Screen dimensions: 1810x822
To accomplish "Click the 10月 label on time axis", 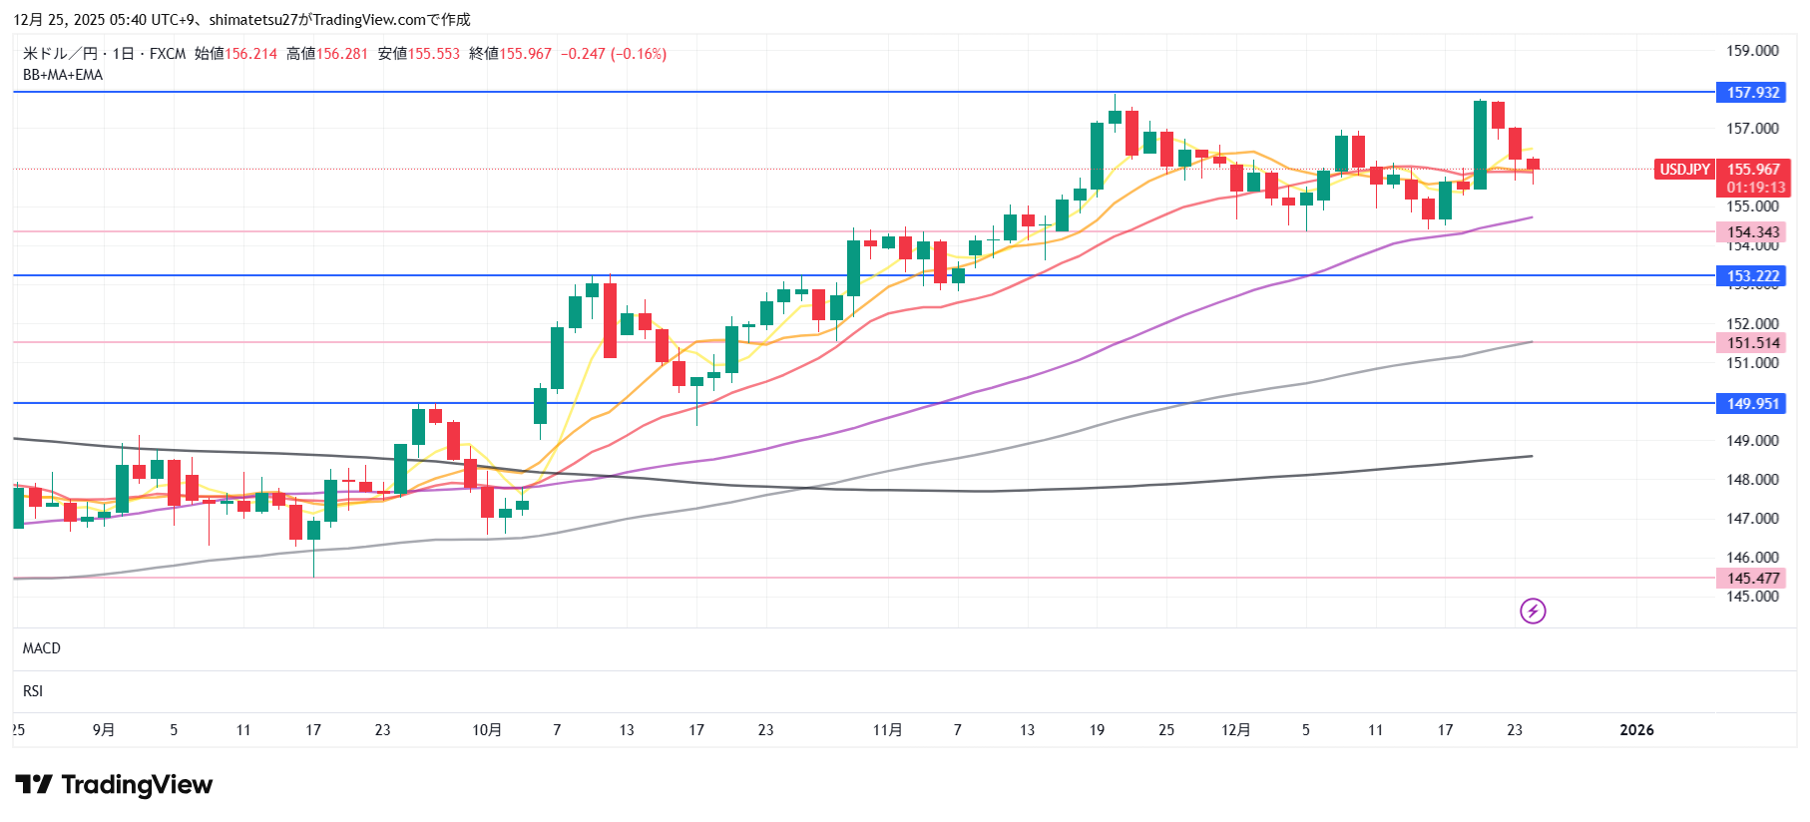I will [x=487, y=730].
